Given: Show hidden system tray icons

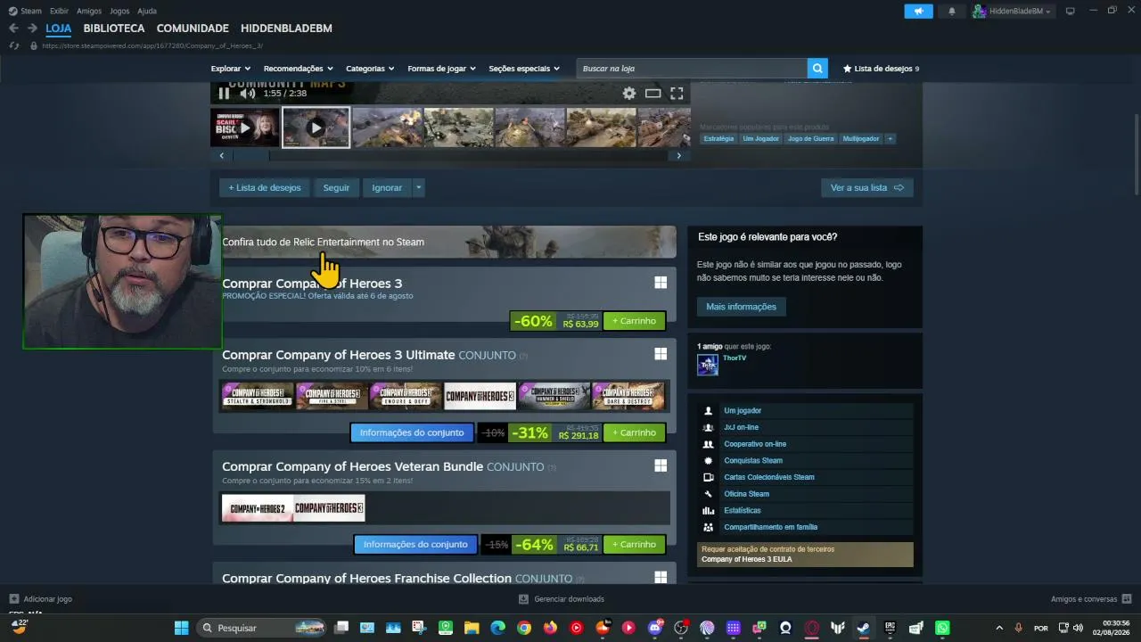Looking at the screenshot, I should pyautogui.click(x=998, y=628).
